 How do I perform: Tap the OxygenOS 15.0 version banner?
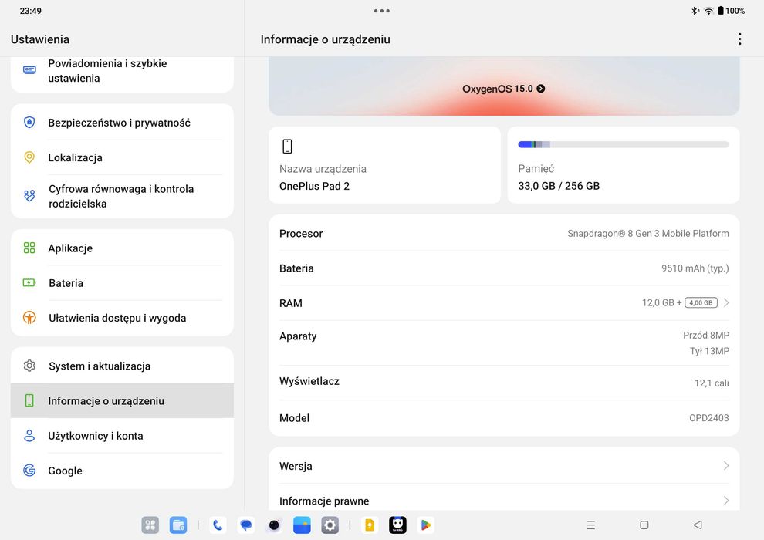[x=504, y=89]
